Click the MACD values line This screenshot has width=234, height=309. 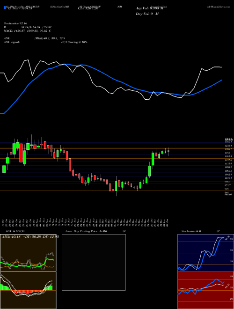point(28,31)
